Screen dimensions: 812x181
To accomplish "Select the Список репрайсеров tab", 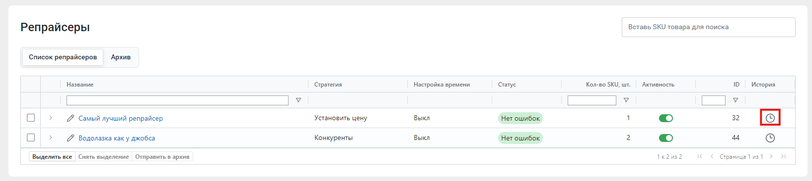I will (x=63, y=57).
